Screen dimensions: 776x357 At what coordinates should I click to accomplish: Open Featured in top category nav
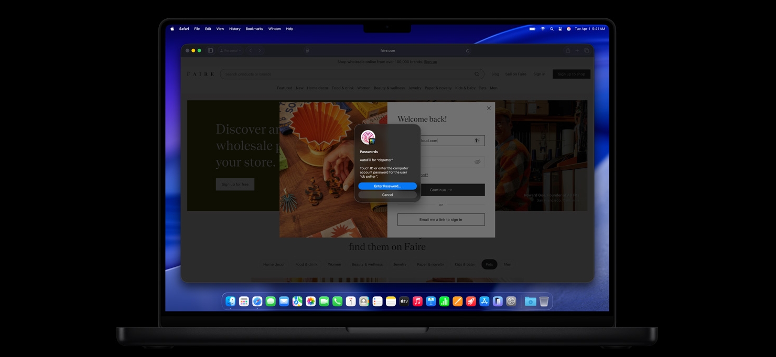pyautogui.click(x=285, y=88)
